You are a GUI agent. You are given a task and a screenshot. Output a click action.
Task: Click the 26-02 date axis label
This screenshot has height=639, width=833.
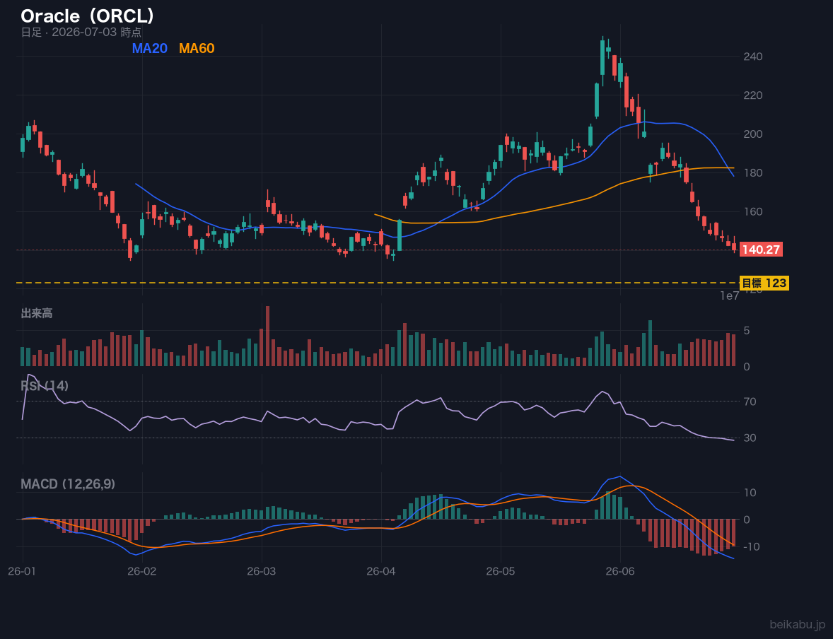142,572
